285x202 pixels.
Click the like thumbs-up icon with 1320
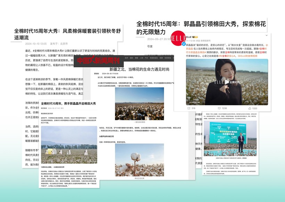(x=250, y=108)
